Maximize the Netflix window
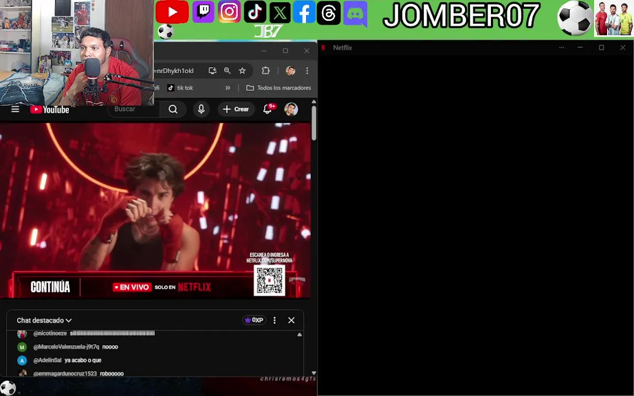 [x=601, y=48]
